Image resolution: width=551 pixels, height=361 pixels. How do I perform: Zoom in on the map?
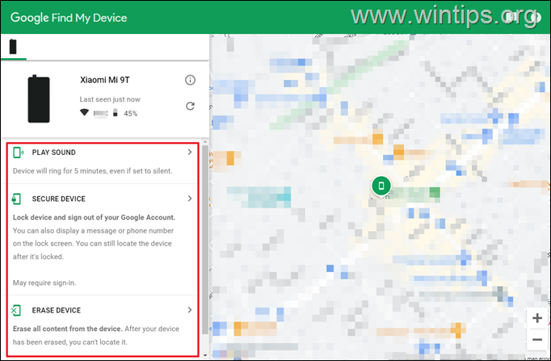point(537,318)
